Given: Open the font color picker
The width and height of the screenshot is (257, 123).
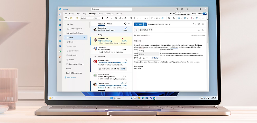Looking at the screenshot, I should coord(125,18).
